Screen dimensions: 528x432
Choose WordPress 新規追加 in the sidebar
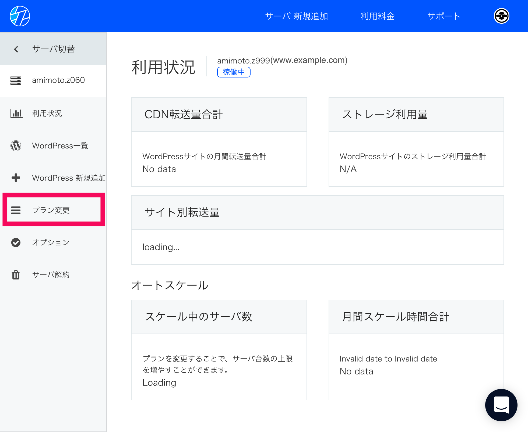tap(53, 178)
